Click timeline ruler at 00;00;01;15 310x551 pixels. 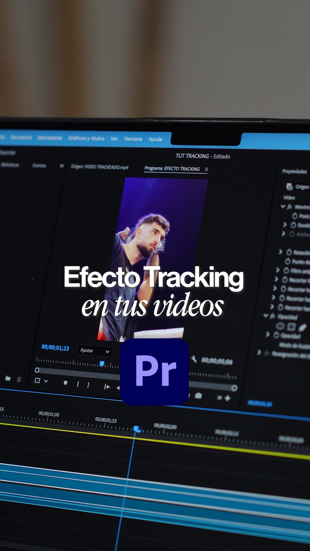click(x=106, y=420)
